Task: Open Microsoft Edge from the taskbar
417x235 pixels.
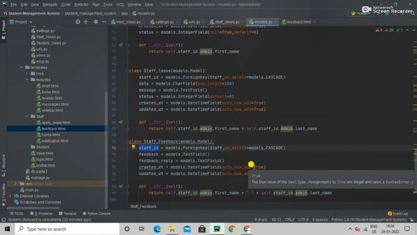Action: (x=157, y=229)
